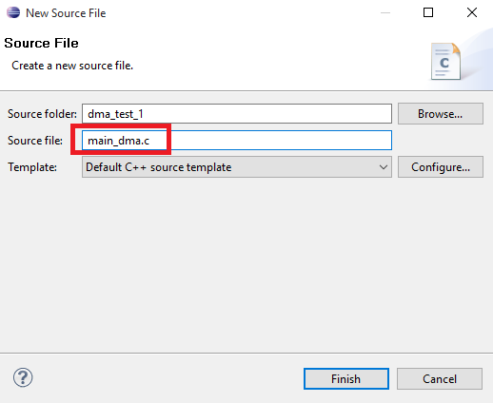Confirm file creation with Finish
493x403 pixels.
click(346, 378)
